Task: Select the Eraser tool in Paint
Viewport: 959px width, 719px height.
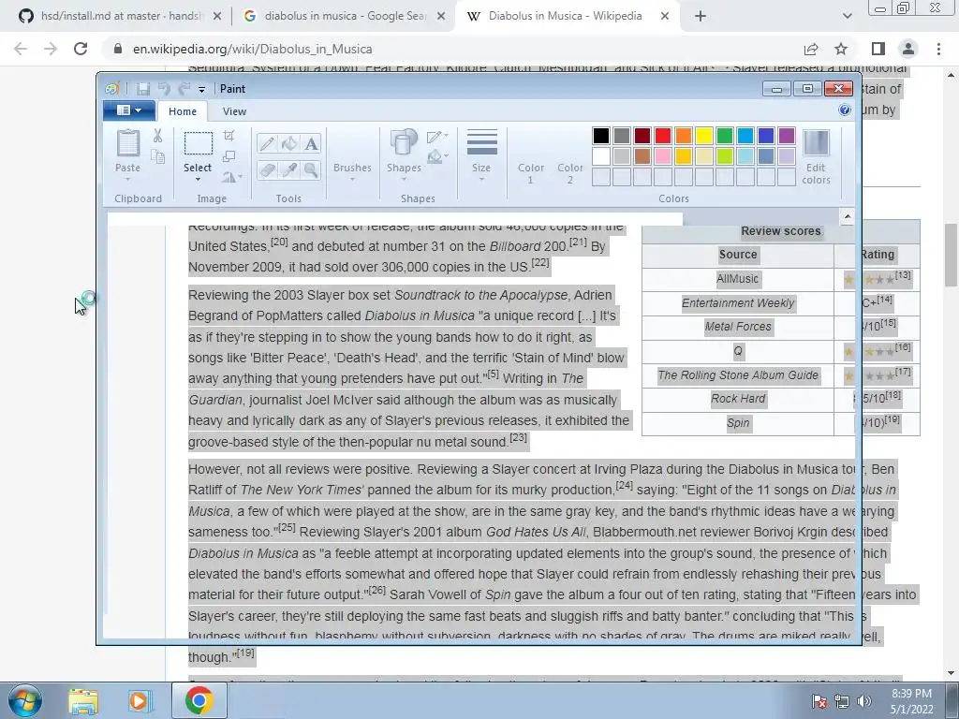Action: 267,169
